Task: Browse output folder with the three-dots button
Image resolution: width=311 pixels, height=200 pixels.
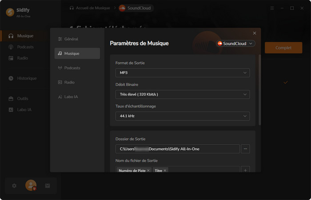Action: (x=245, y=149)
